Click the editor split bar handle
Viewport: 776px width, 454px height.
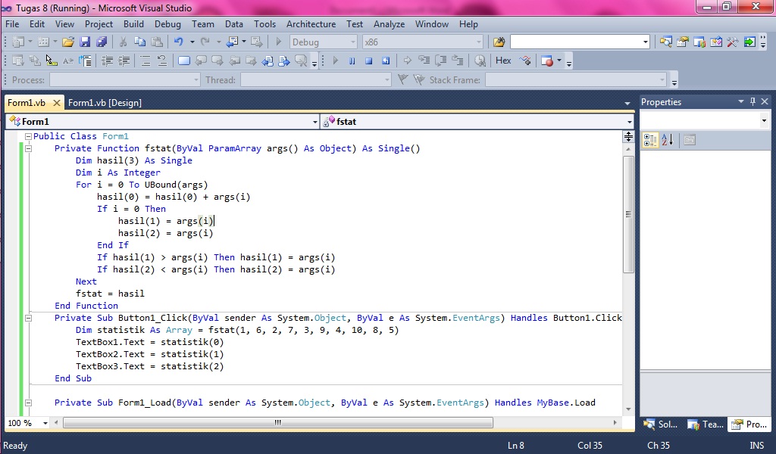pos(628,137)
